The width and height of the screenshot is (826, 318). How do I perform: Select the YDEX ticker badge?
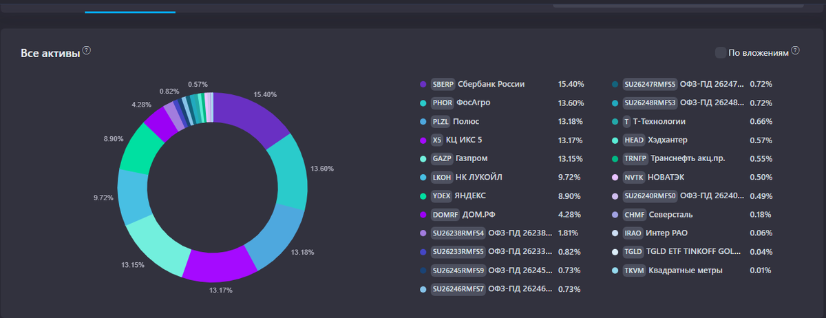tap(441, 195)
